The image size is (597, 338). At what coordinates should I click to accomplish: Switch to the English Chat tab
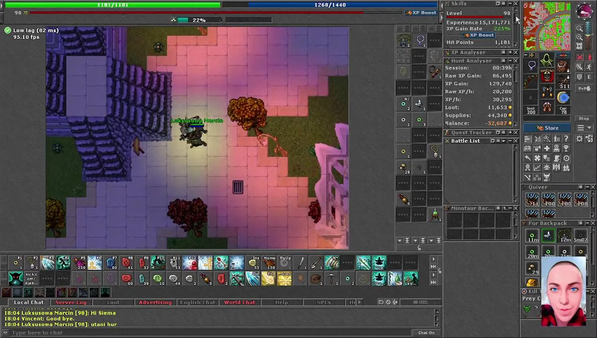pos(198,302)
